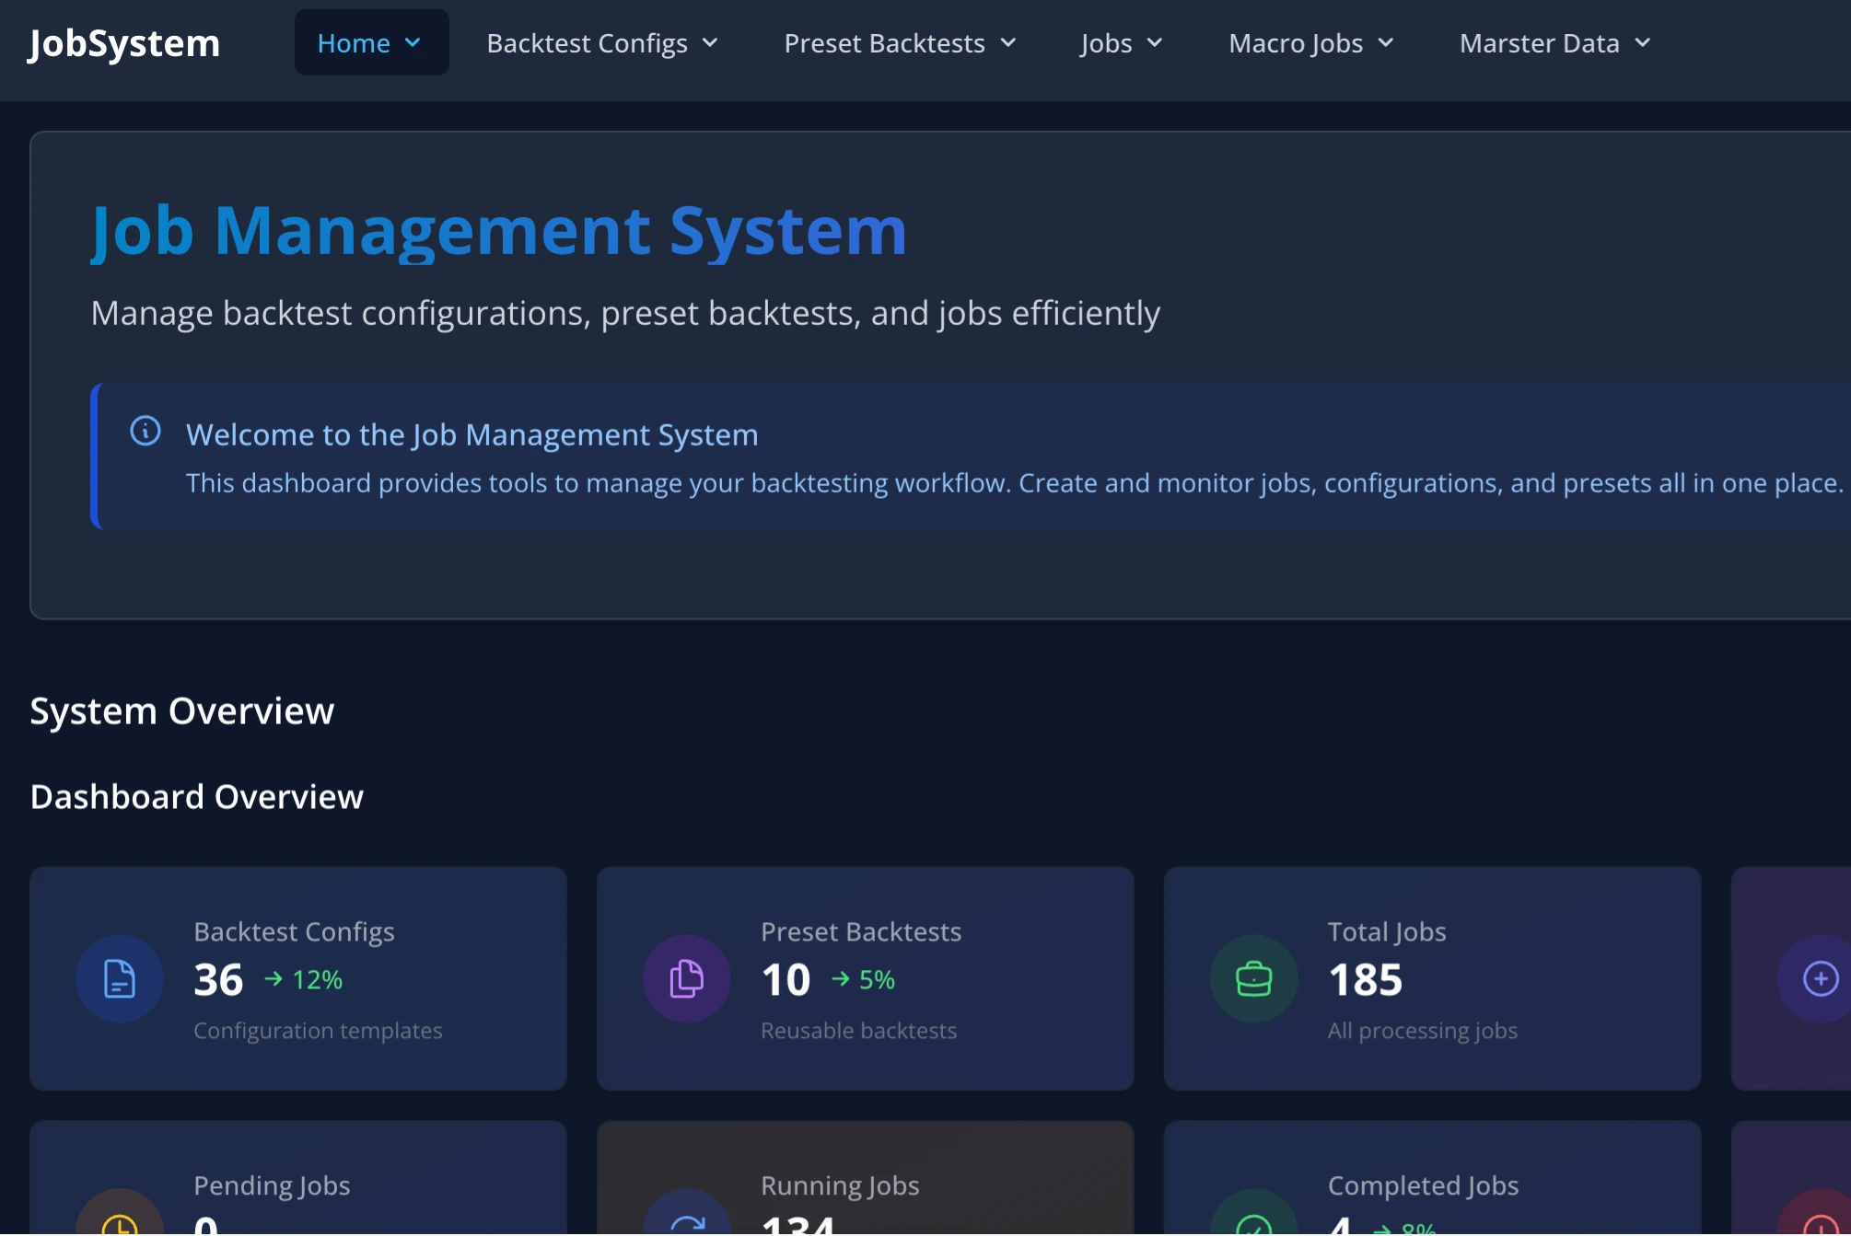Open the Home menu
The height and width of the screenshot is (1236, 1851).
371,42
